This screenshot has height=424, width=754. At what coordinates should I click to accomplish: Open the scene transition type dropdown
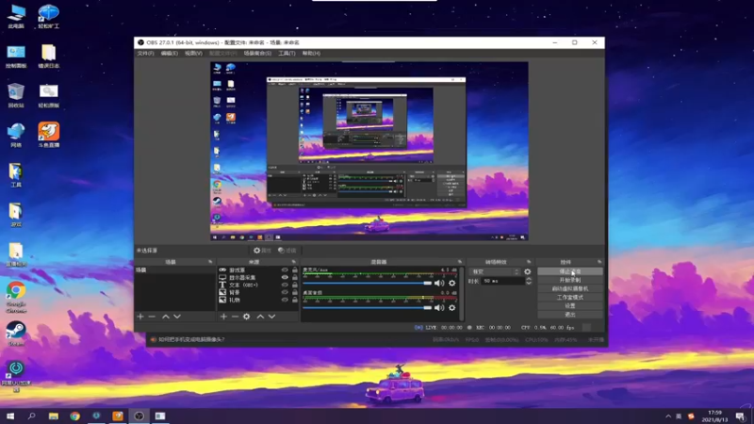tap(494, 271)
